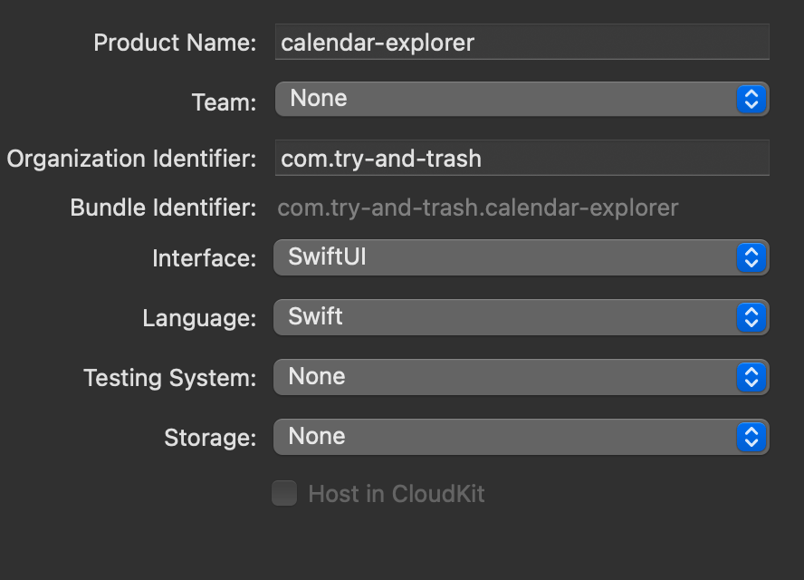Image resolution: width=804 pixels, height=580 pixels.
Task: Click the Bundle Identifier label
Action: tap(163, 208)
